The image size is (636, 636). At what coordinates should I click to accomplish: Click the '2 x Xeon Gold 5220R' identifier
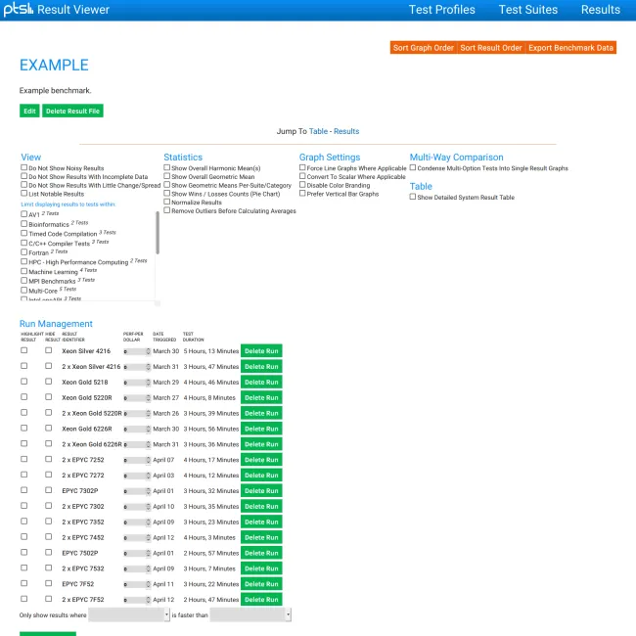click(x=92, y=413)
